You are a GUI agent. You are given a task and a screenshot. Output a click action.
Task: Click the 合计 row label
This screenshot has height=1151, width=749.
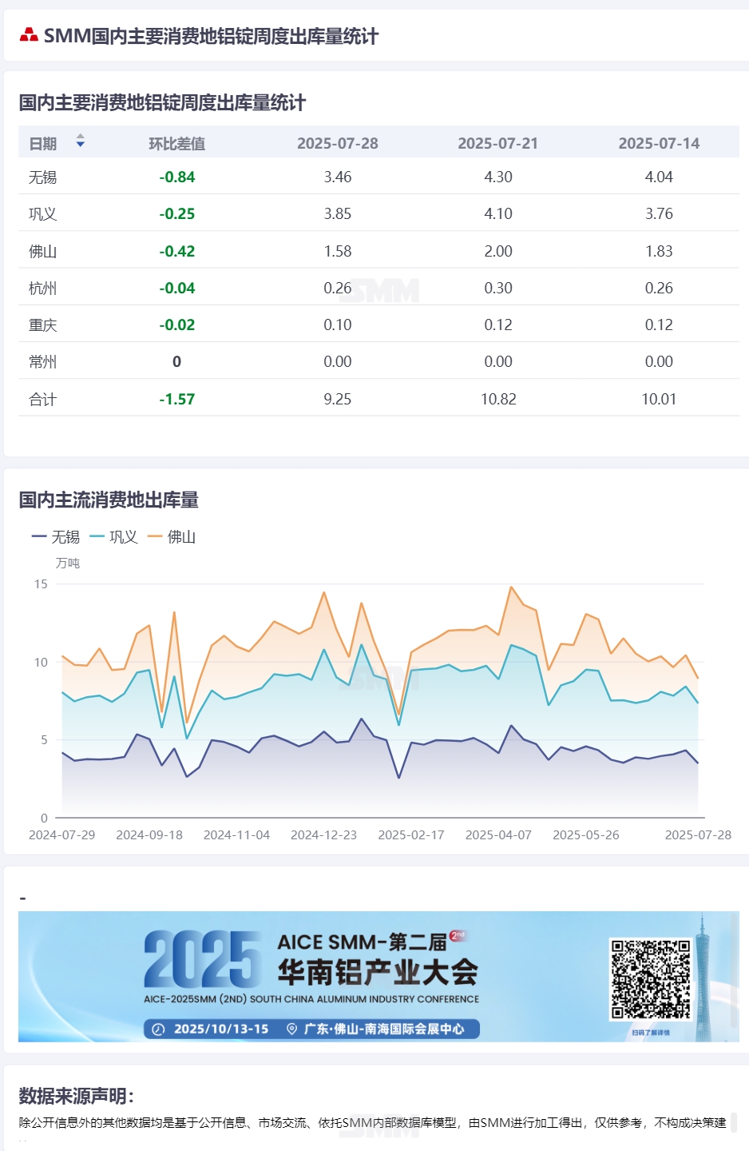click(x=43, y=400)
